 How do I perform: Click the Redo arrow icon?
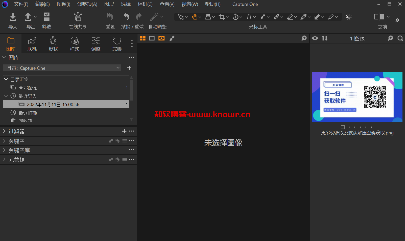[139, 17]
